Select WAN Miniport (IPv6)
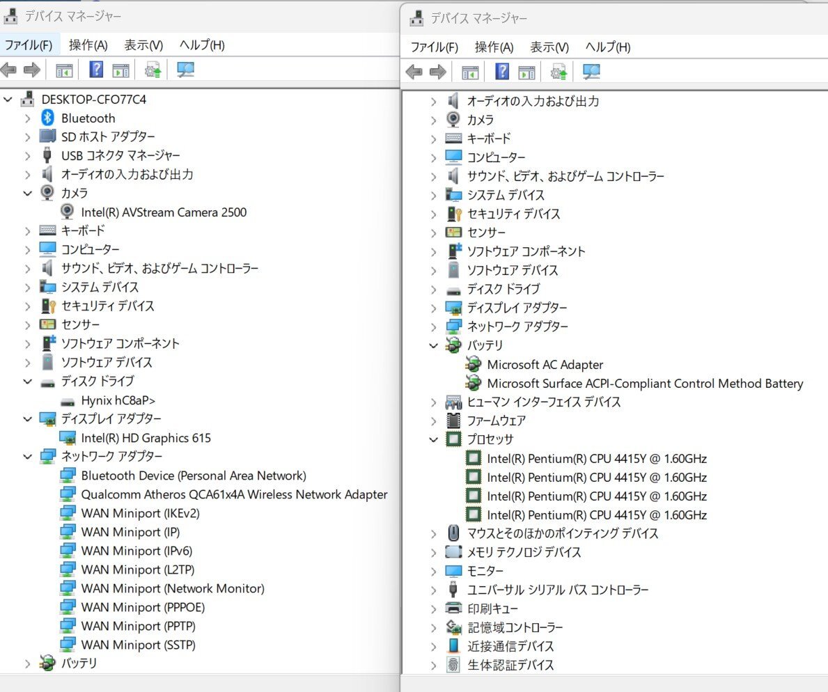Image resolution: width=828 pixels, height=692 pixels. [x=136, y=551]
